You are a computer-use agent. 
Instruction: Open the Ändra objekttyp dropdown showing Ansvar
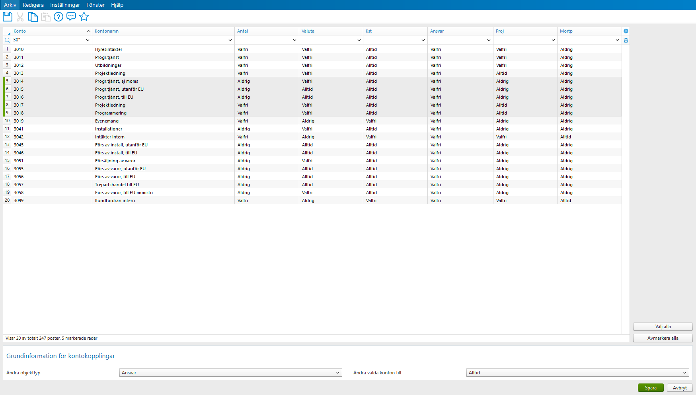(x=230, y=372)
